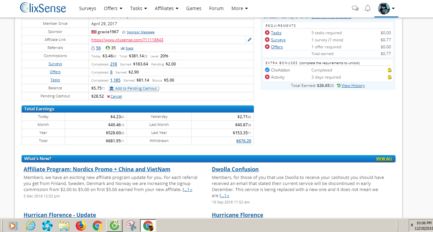This screenshot has width=433, height=232.
Task: Click the referrals Stats chart icon
Action: click(123, 48)
